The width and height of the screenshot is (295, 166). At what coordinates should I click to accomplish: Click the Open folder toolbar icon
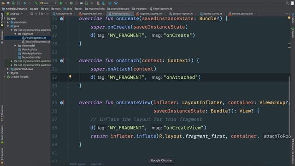(3, 3)
